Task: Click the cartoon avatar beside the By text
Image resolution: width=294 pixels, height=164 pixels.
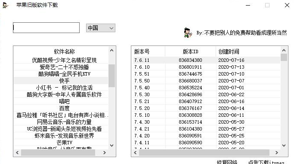Action: click(188, 33)
